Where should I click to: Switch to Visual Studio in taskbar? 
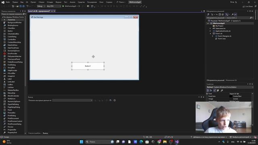(x=177, y=142)
